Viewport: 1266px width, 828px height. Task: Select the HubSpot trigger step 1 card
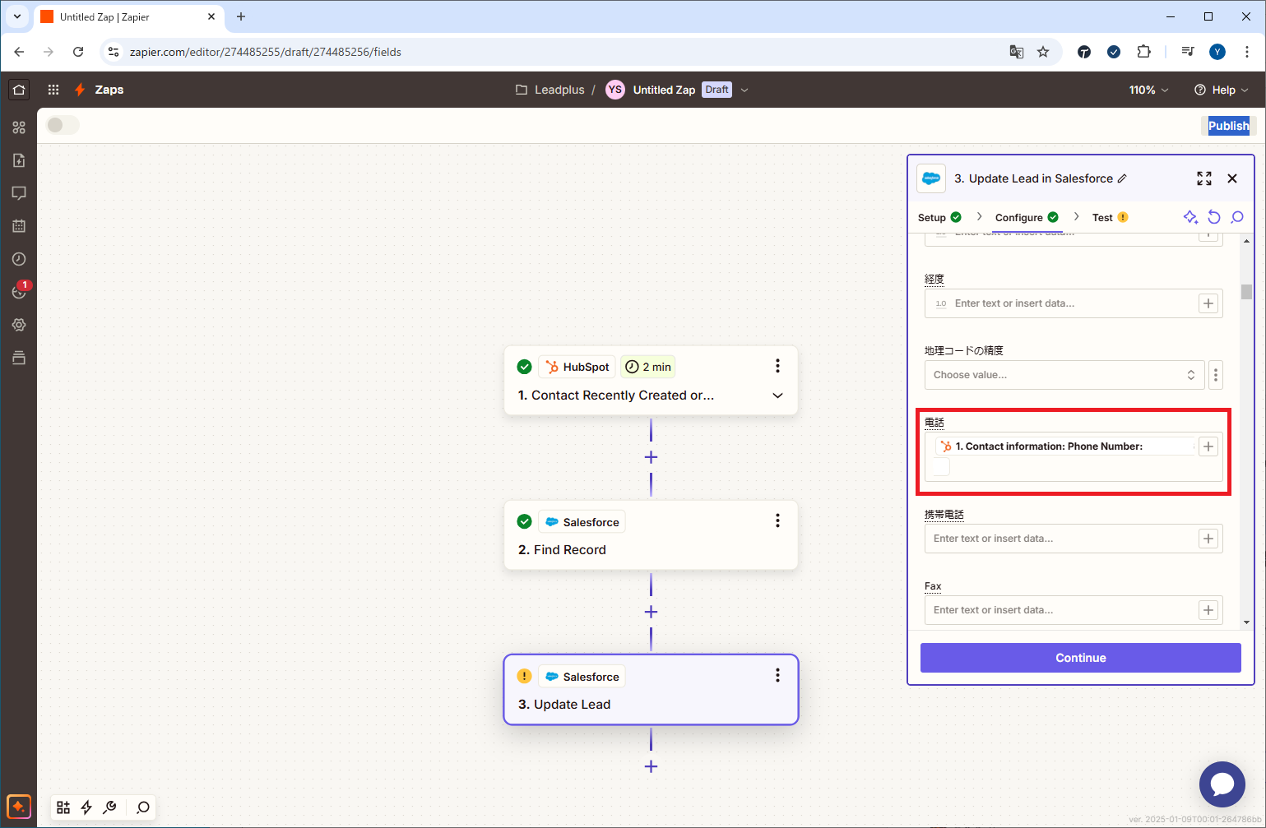pos(651,381)
